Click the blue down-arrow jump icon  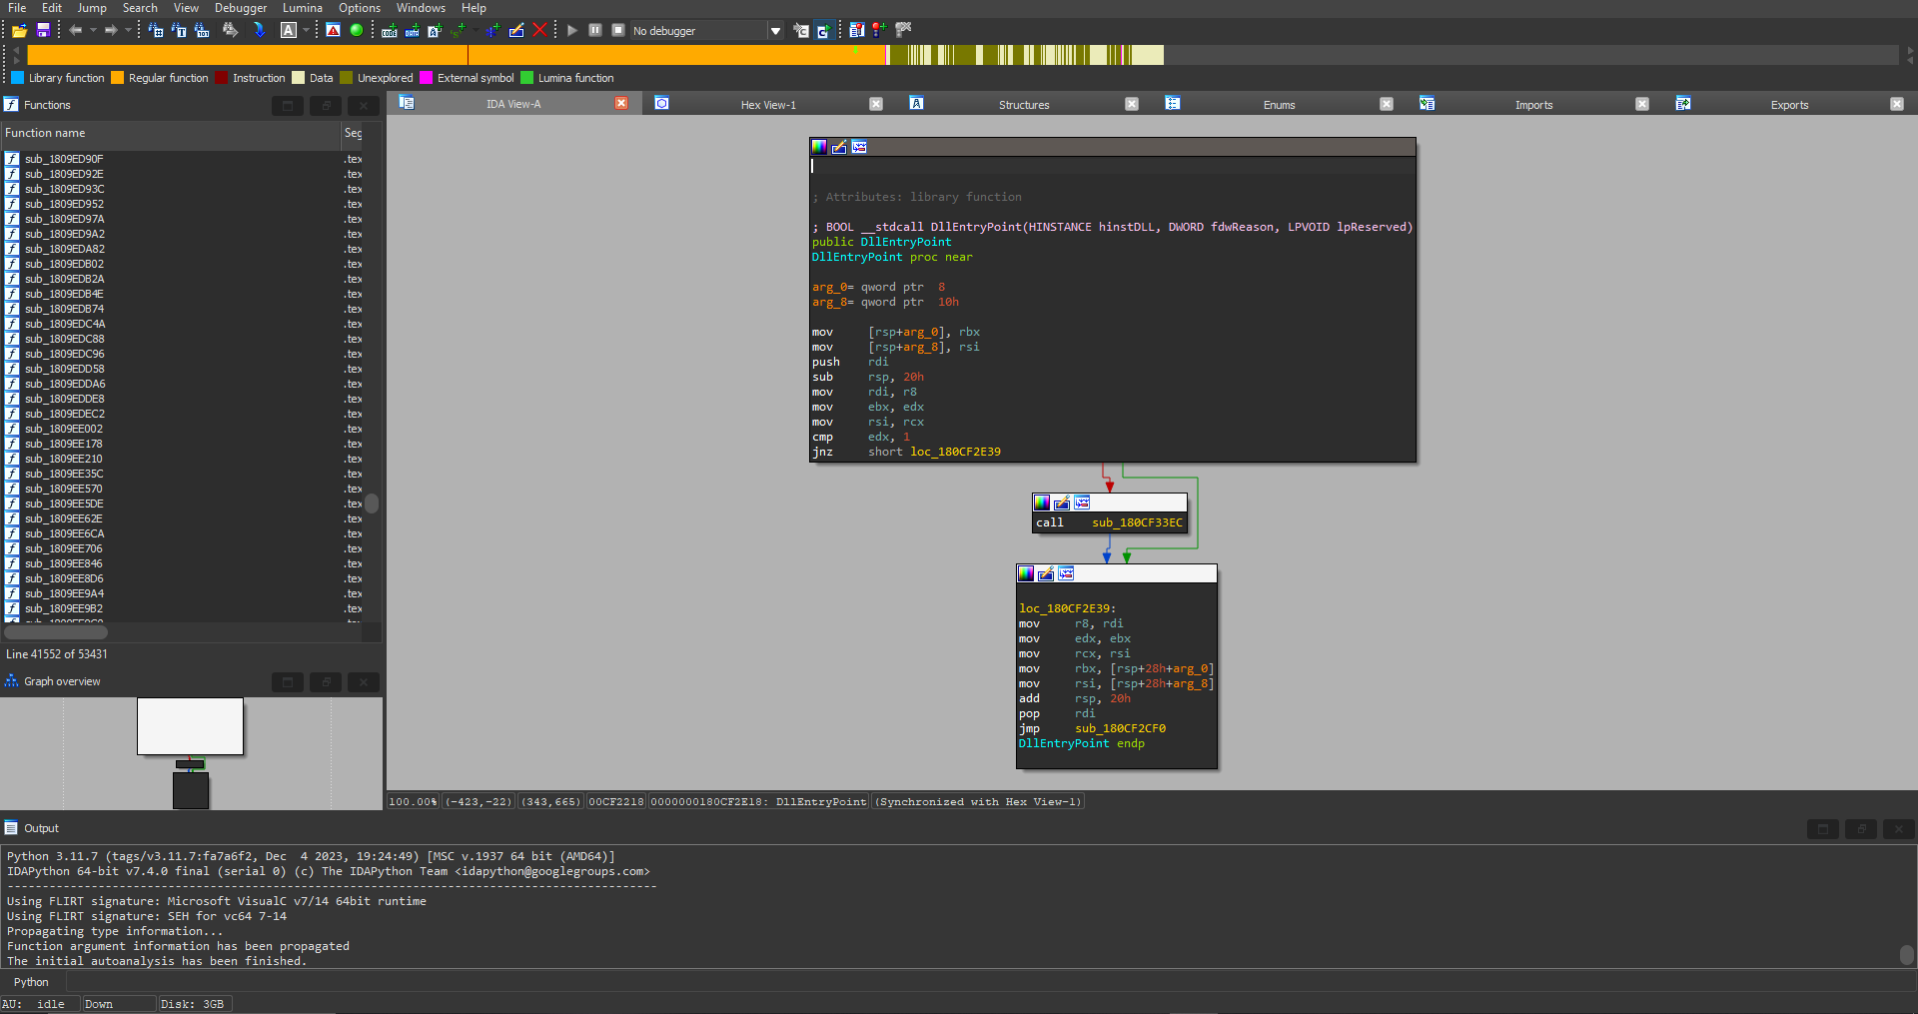coord(260,31)
